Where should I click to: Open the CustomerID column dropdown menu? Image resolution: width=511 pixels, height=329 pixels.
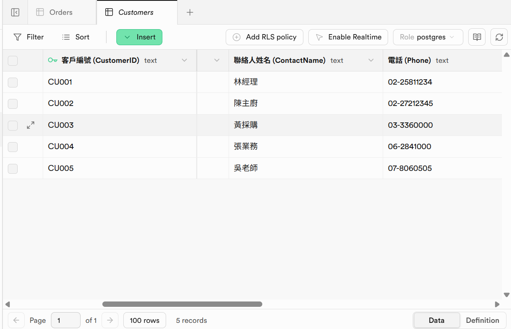(x=184, y=60)
